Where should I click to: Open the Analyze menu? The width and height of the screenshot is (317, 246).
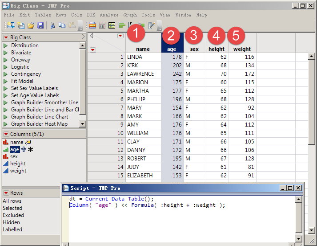(109, 15)
